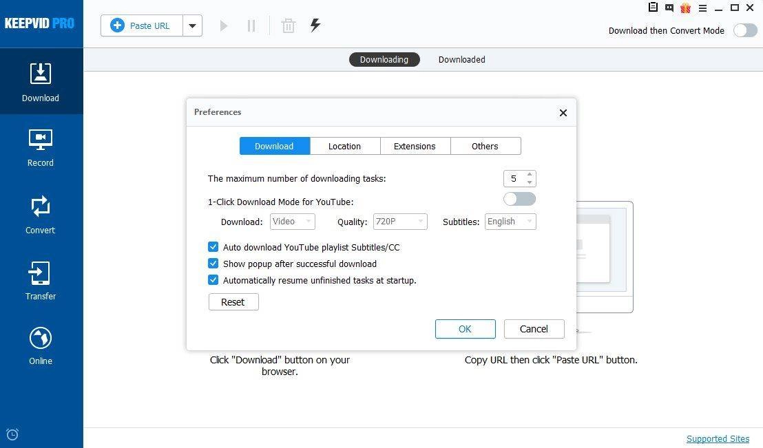Open the Online section in sidebar
Image resolution: width=763 pixels, height=448 pixels.
[41, 346]
